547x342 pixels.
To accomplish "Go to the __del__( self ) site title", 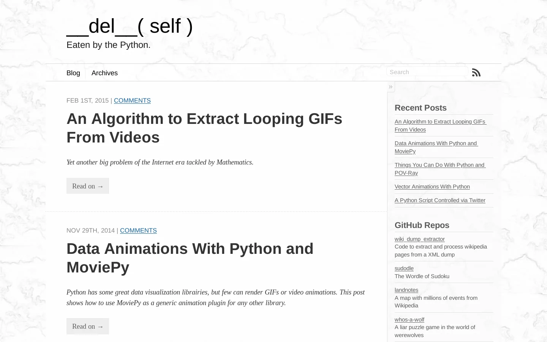I will [x=130, y=26].
